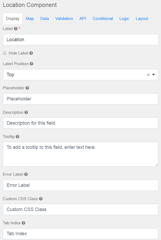Switch to the Validation tab
Screen dimensions: 161x240
(64, 19)
